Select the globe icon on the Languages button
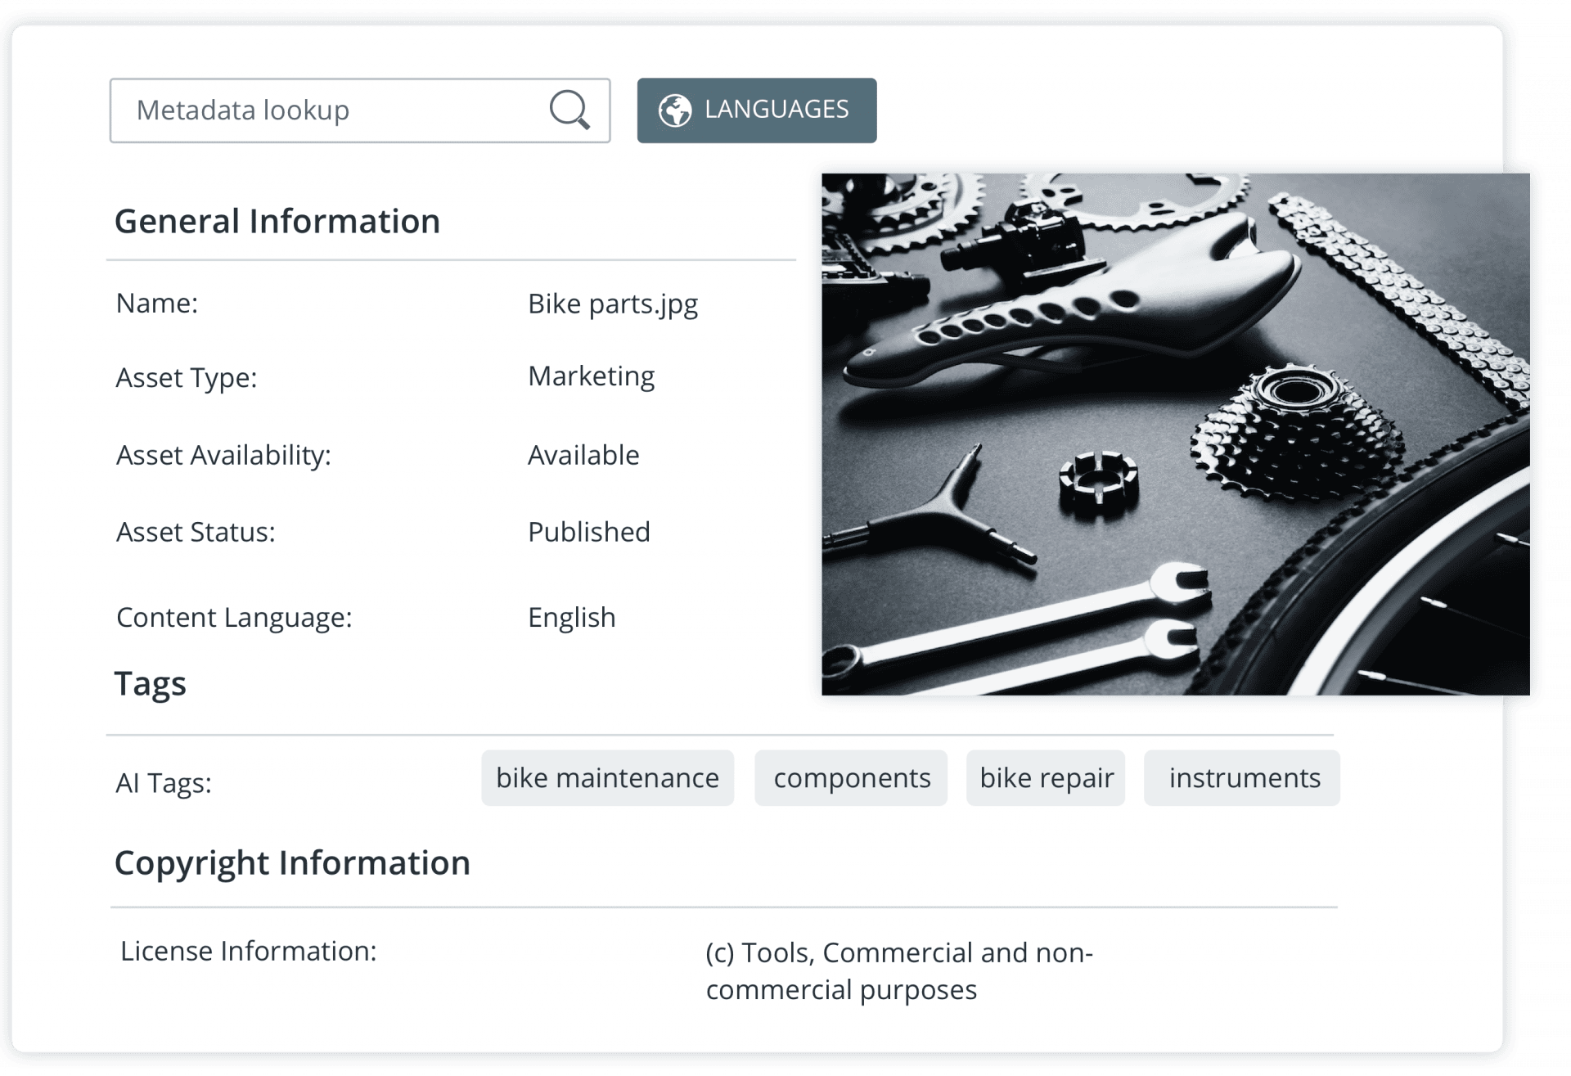The width and height of the screenshot is (1571, 1076). [x=676, y=109]
